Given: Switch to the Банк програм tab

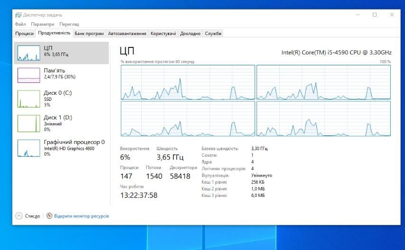Looking at the screenshot, I should click(89, 34).
